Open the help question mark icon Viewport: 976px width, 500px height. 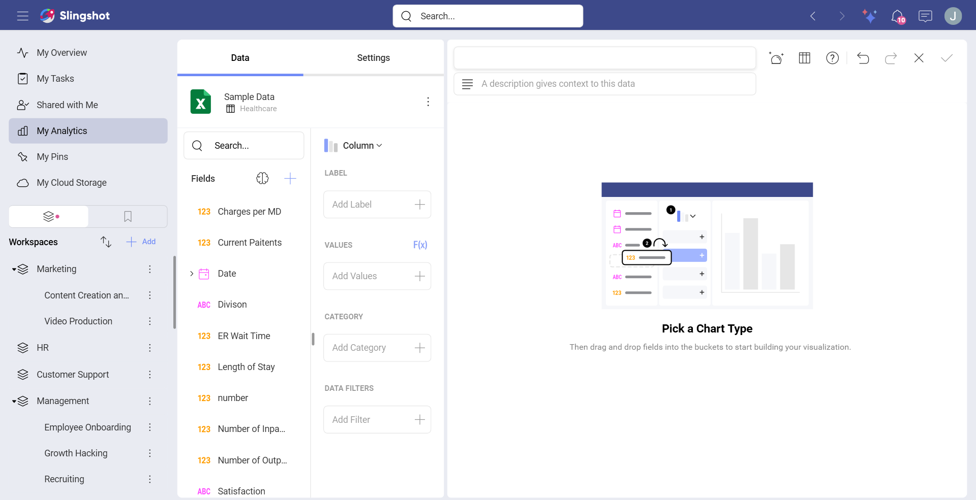(832, 58)
